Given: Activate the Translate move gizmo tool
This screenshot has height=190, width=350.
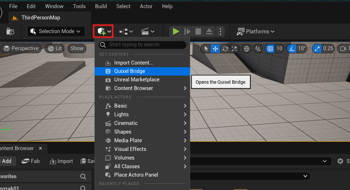Looking at the screenshot, I should pyautogui.click(x=215, y=49).
